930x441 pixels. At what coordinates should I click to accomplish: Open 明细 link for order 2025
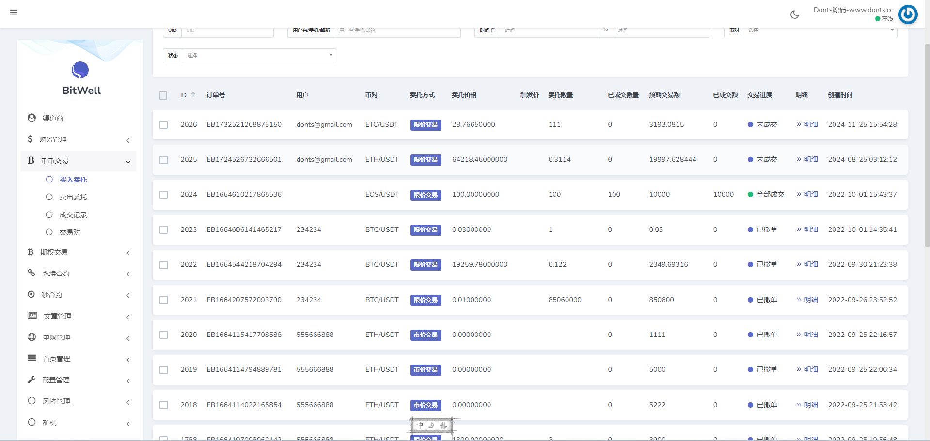[807, 159]
